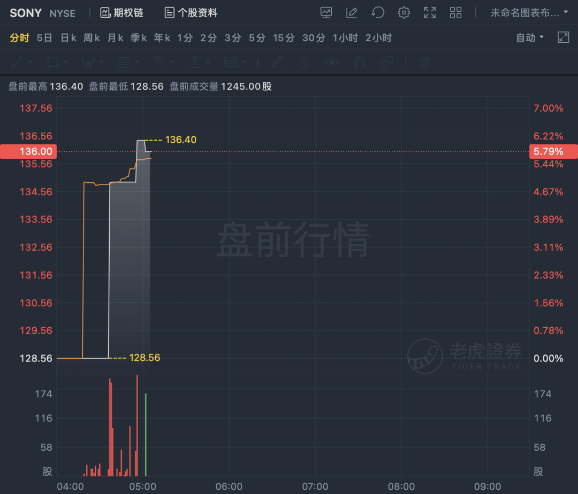The width and height of the screenshot is (578, 494).
Task: Open stock profile (个股资料)
Action: [x=191, y=13]
